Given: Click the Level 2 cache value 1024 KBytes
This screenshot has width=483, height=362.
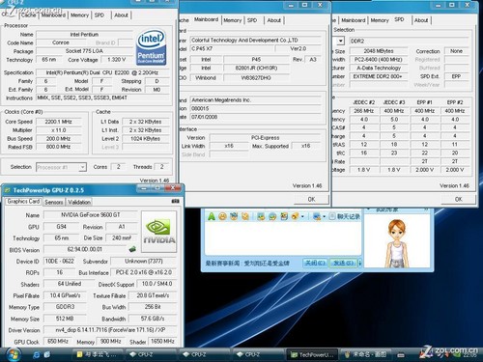Looking at the screenshot, I should (145, 139).
